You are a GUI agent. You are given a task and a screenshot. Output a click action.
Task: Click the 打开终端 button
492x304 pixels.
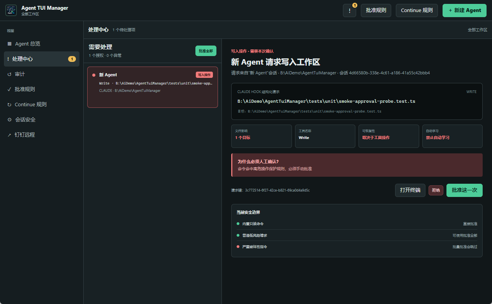point(410,190)
